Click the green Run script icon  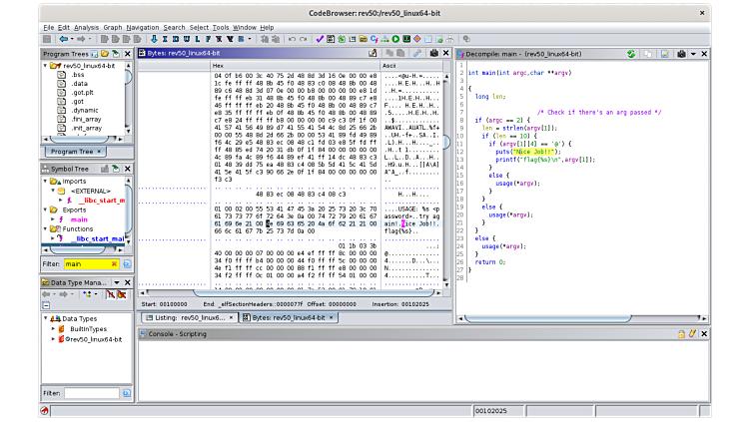click(x=395, y=39)
